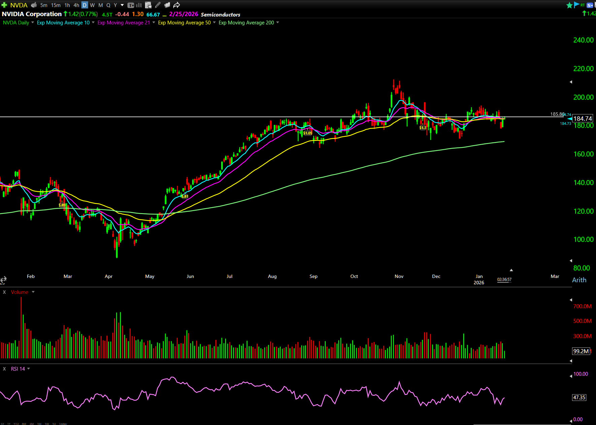The width and height of the screenshot is (596, 425).
Task: Select the 15m timeframe
Action: coord(56,5)
